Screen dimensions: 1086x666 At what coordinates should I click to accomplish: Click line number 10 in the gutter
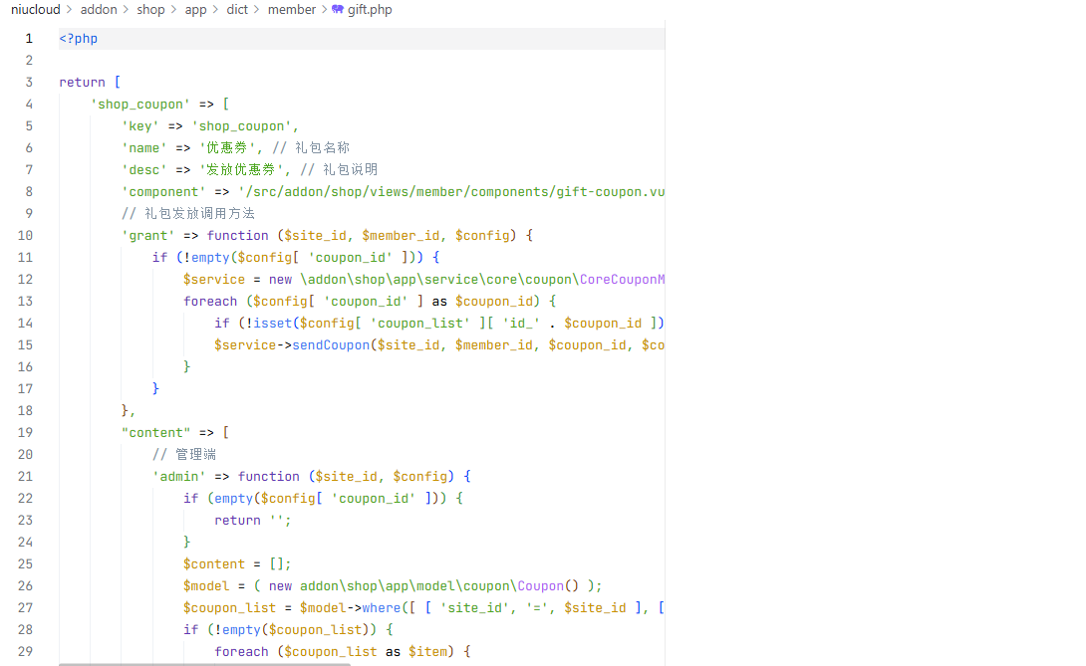click(x=25, y=236)
